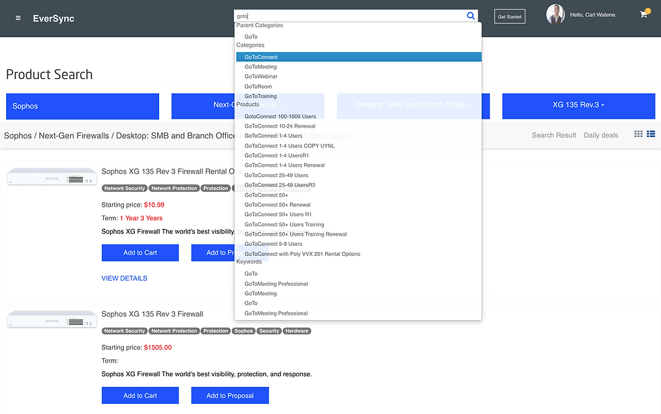Add the $1505.00 firewall to cart
661x414 pixels.
(140, 396)
